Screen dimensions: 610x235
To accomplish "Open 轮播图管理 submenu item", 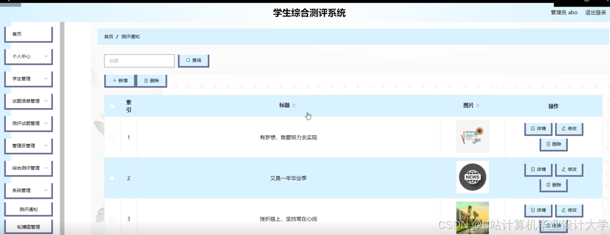I will coord(29,227).
